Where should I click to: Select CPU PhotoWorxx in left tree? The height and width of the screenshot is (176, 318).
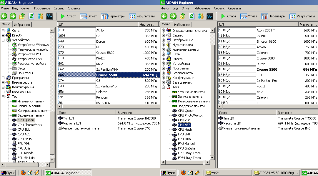tap(30, 125)
